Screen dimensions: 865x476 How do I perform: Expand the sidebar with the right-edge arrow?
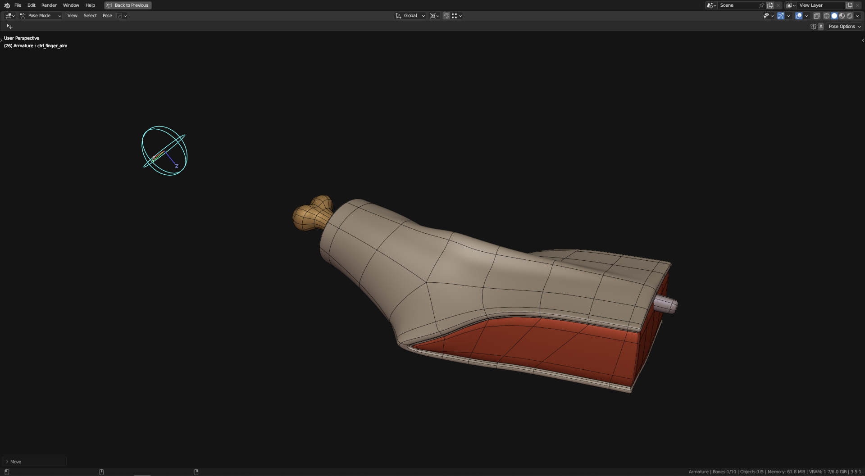(862, 41)
